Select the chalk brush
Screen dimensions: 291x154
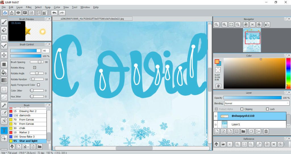pyautogui.click(x=28, y=128)
